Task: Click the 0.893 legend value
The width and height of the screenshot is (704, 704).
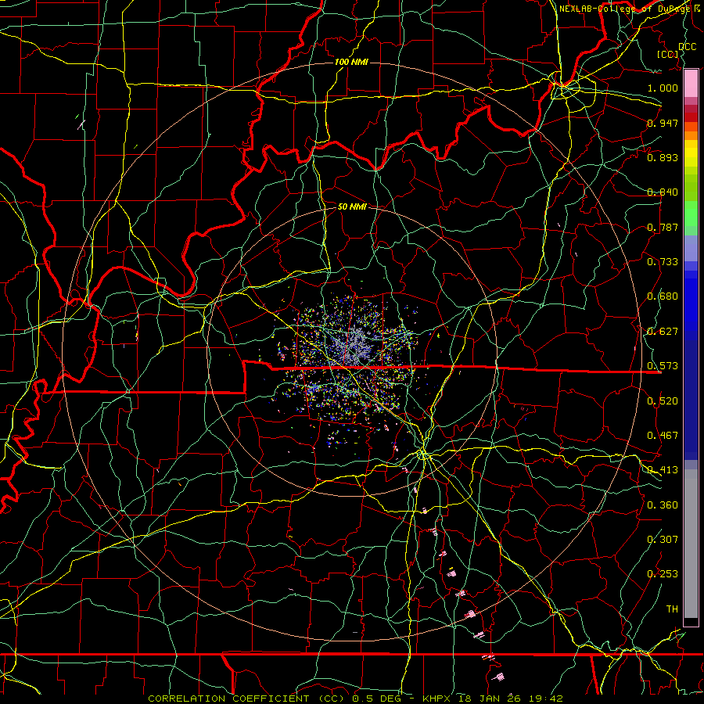Action: point(663,157)
